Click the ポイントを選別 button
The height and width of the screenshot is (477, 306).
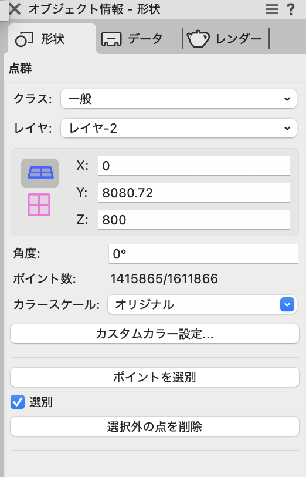point(155,377)
